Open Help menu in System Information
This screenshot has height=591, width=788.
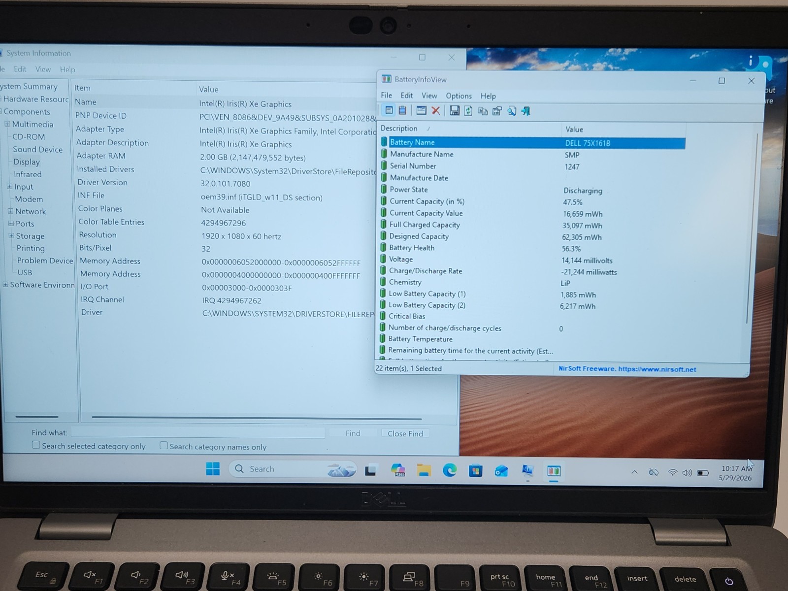67,69
